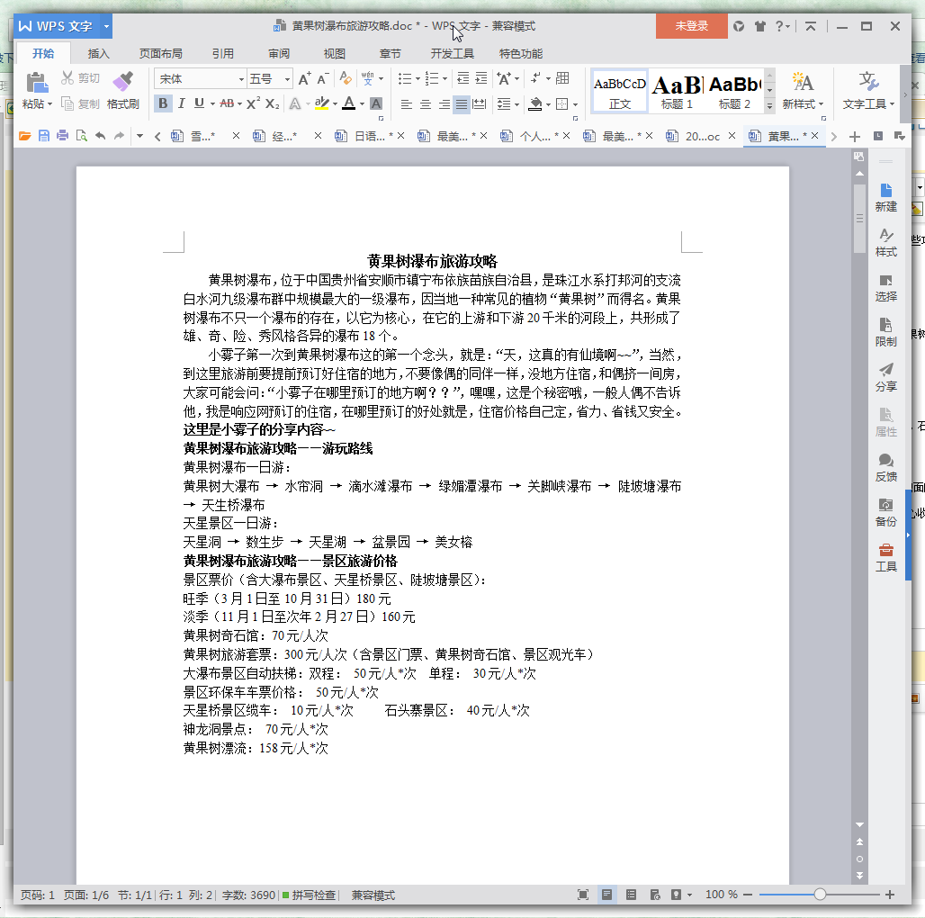Click the print icon in quick toolbar

pyautogui.click(x=62, y=136)
